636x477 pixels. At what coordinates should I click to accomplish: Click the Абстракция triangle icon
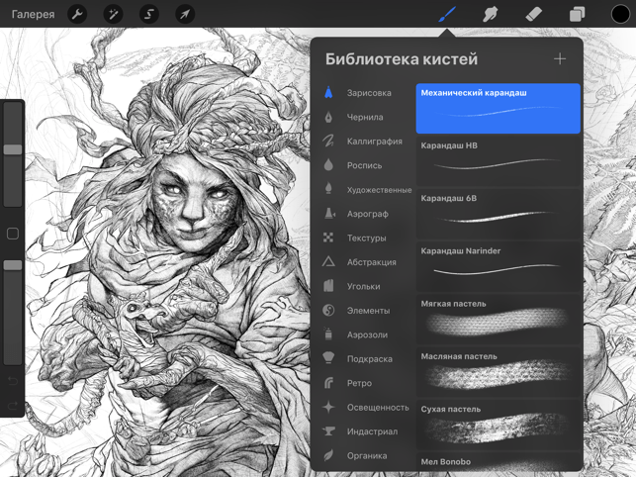pyautogui.click(x=328, y=261)
